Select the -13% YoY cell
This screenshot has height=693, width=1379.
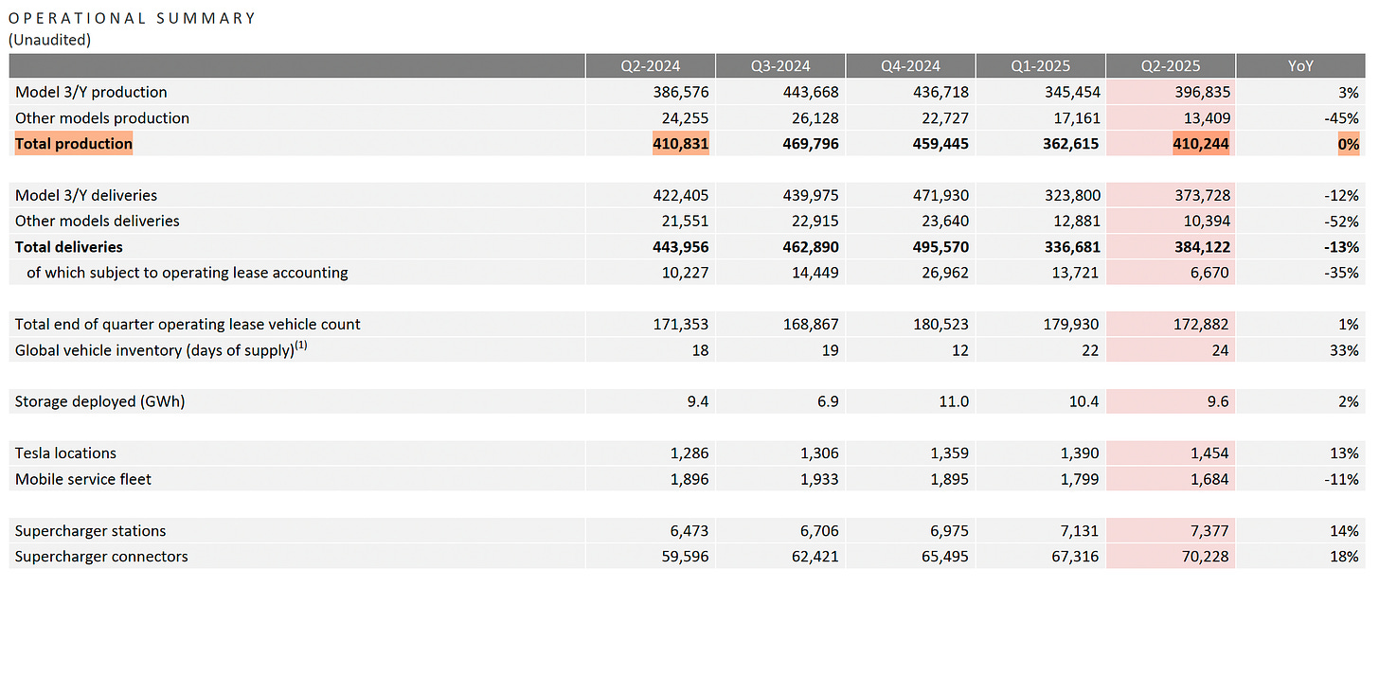click(x=1342, y=246)
